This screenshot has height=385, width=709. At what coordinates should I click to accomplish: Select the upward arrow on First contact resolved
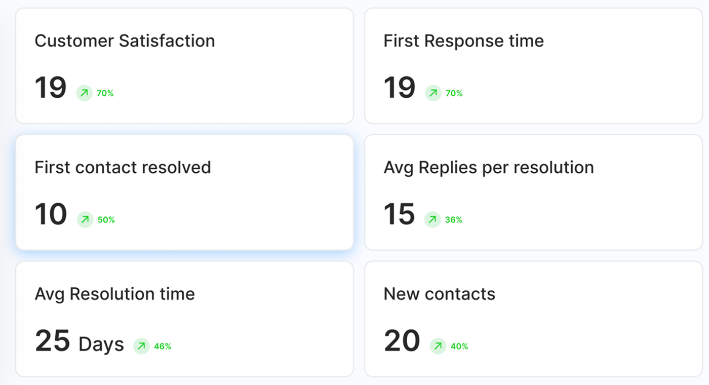click(84, 219)
